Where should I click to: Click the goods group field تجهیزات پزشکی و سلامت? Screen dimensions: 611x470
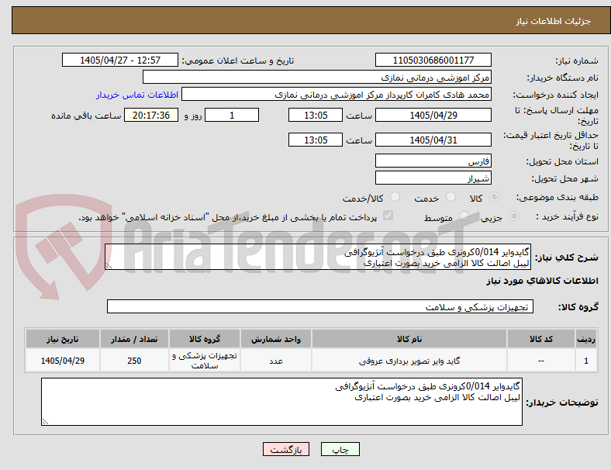320,306
